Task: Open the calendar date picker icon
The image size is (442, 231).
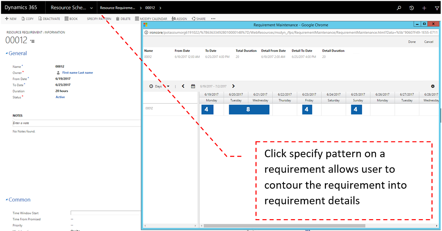Action: click(193, 86)
